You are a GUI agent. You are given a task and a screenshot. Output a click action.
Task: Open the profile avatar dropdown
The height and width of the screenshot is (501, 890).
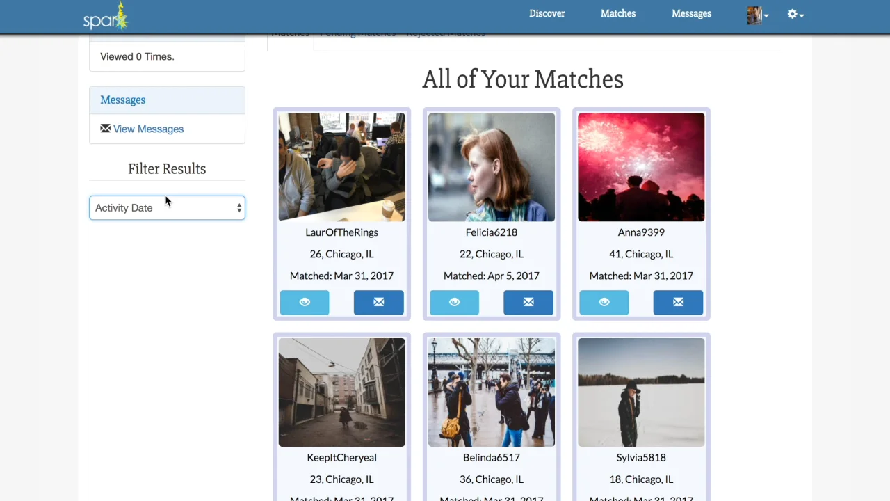757,15
